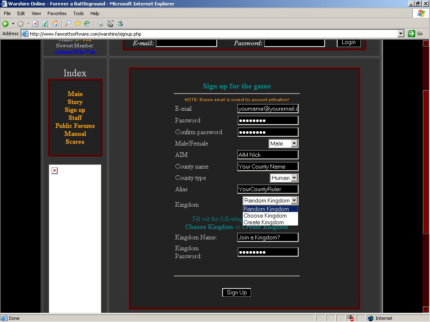The height and width of the screenshot is (322, 430).
Task: Follow the Public Forums link
Action: tap(75, 126)
